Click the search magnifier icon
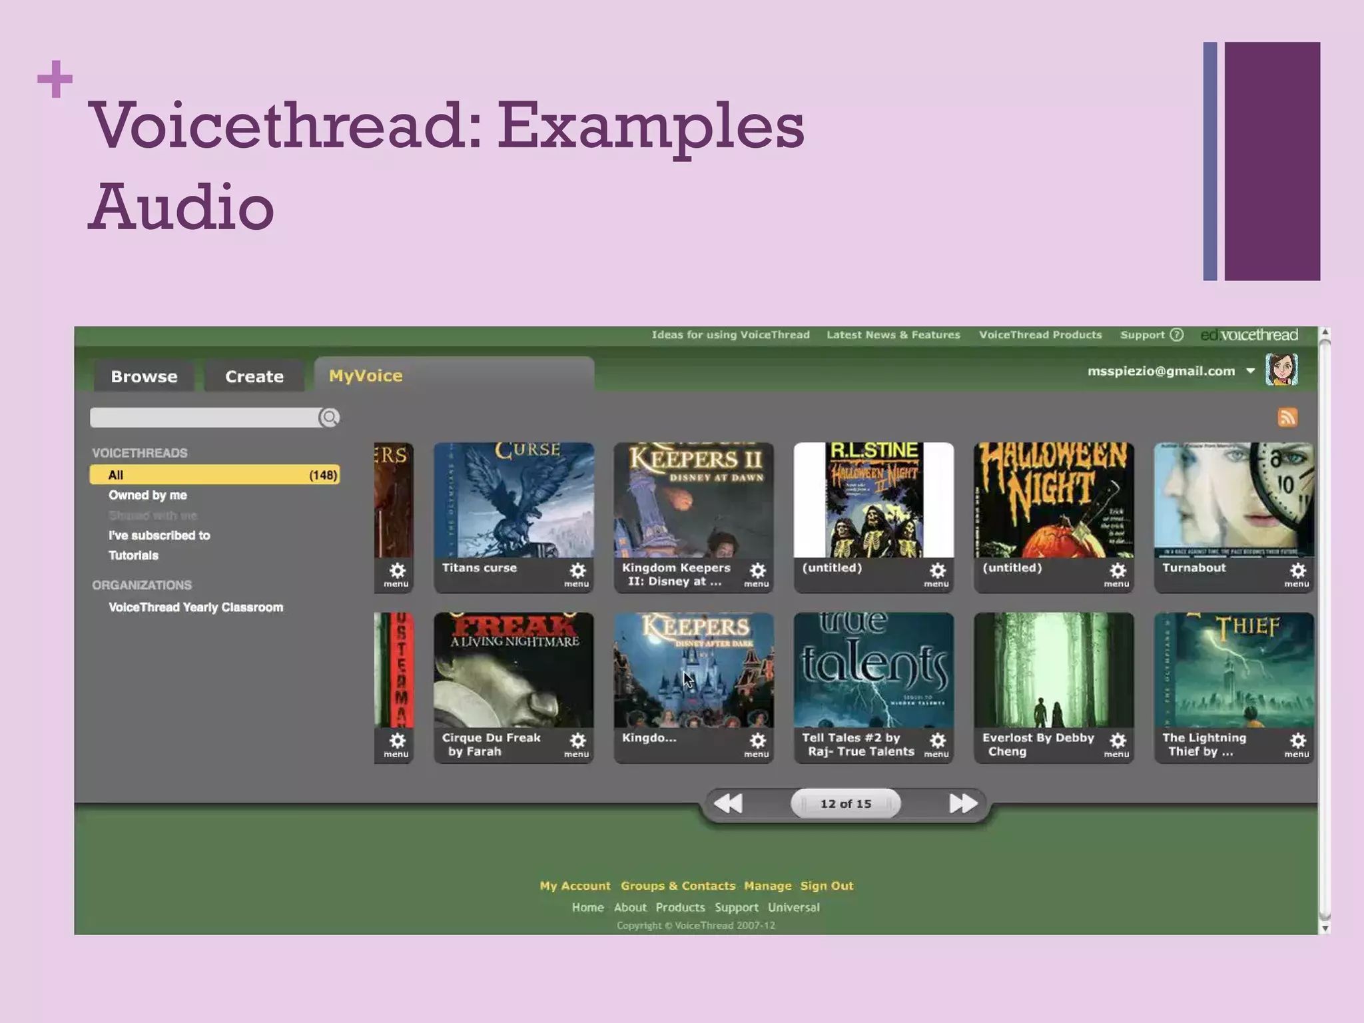The width and height of the screenshot is (1364, 1023). (329, 418)
